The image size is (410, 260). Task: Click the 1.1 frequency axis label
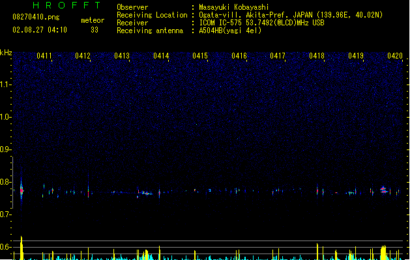[5, 84]
